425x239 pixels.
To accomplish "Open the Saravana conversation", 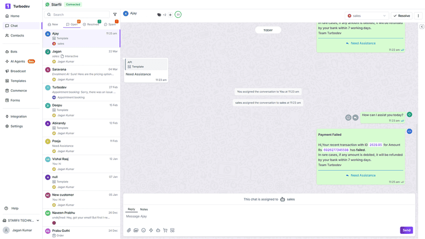I will [x=81, y=74].
